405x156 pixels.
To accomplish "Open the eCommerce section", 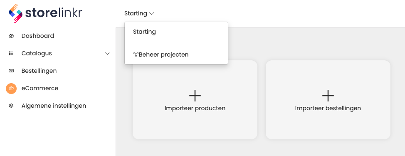I will point(40,88).
